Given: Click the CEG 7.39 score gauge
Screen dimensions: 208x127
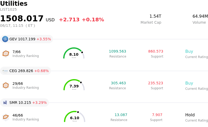Looking at the screenshot, I should (x=74, y=85).
